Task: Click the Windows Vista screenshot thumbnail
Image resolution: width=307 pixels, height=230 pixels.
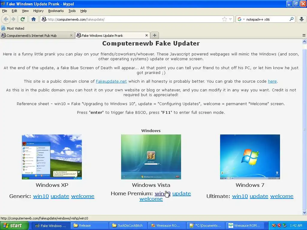Action: (151, 157)
